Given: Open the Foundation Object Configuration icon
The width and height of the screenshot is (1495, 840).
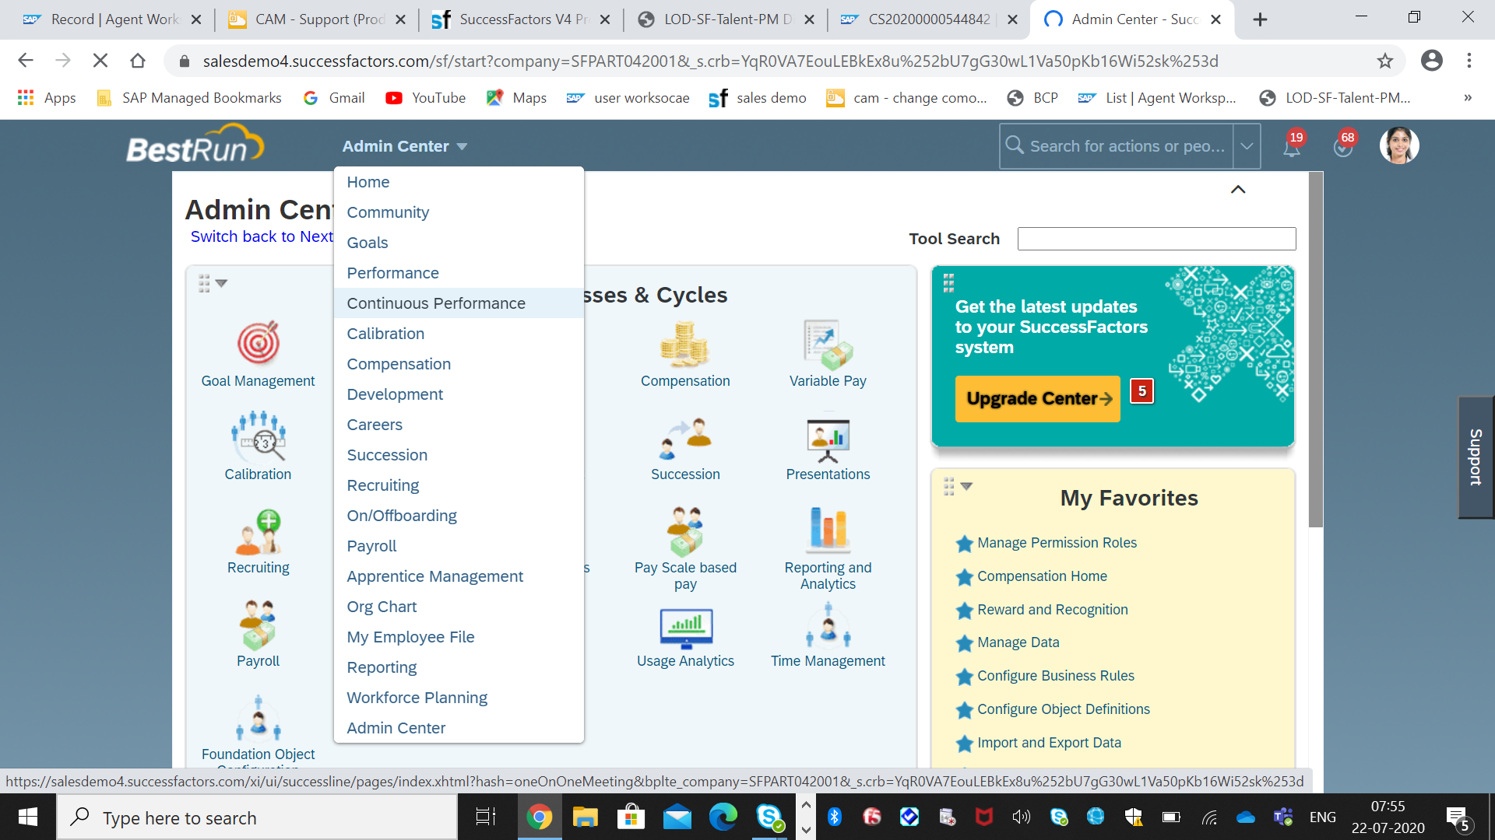Looking at the screenshot, I should tap(258, 719).
